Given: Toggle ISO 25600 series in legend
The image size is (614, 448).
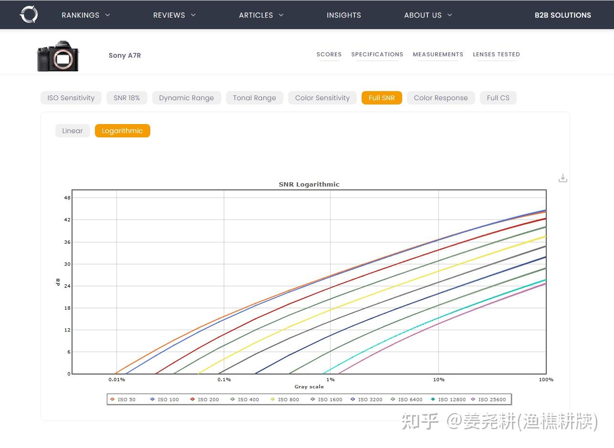Looking at the screenshot, I should [488, 399].
